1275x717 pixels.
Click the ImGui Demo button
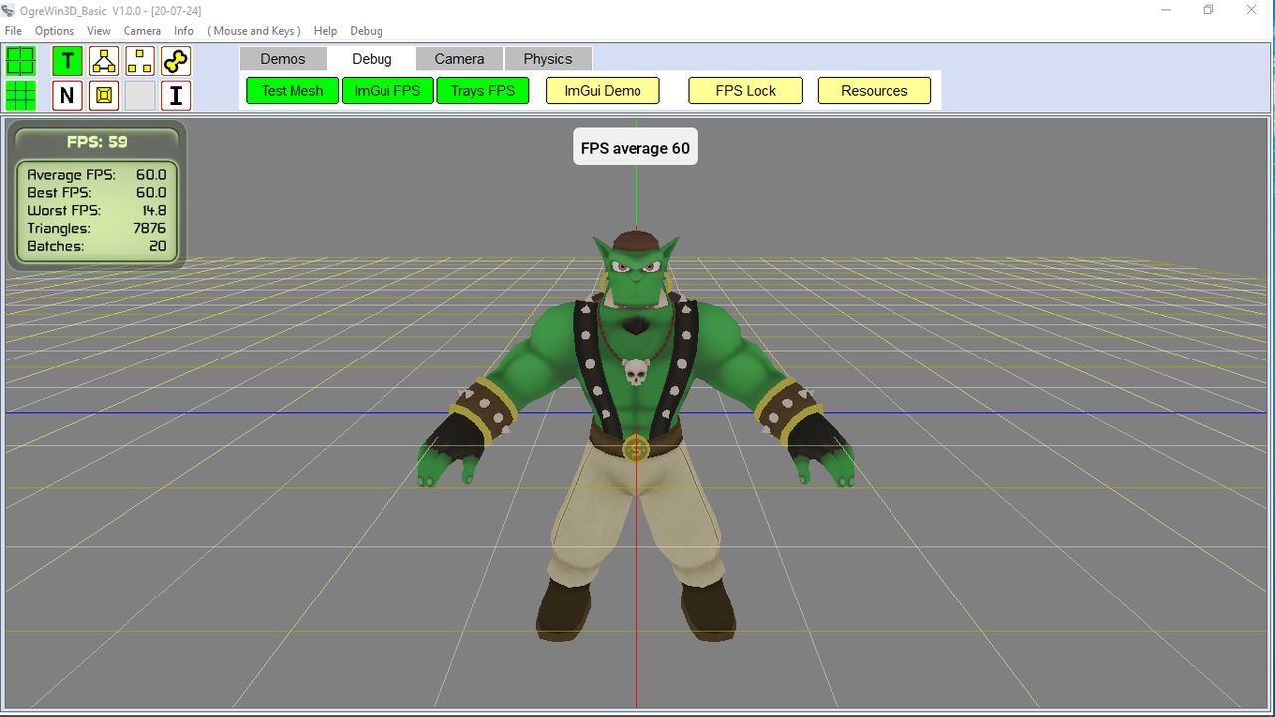tap(603, 90)
